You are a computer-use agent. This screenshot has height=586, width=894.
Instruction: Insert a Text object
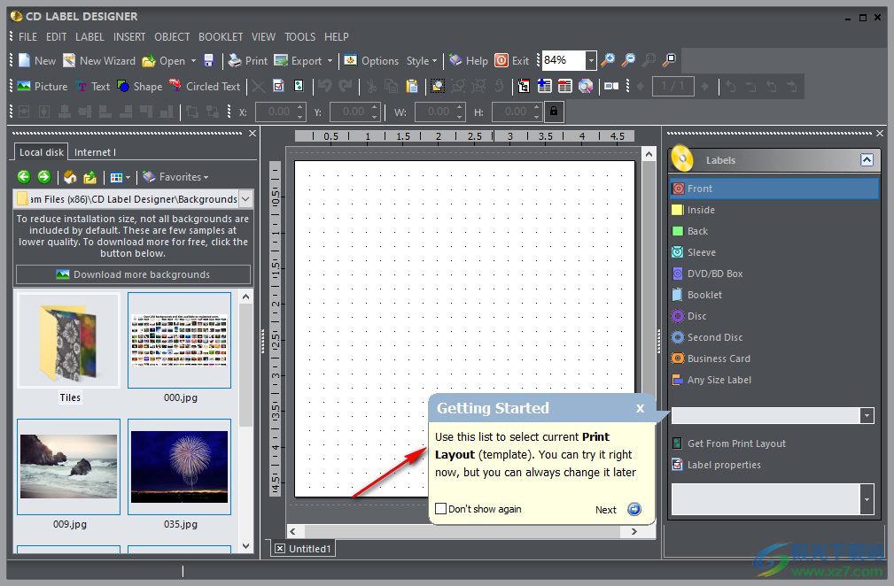point(93,86)
